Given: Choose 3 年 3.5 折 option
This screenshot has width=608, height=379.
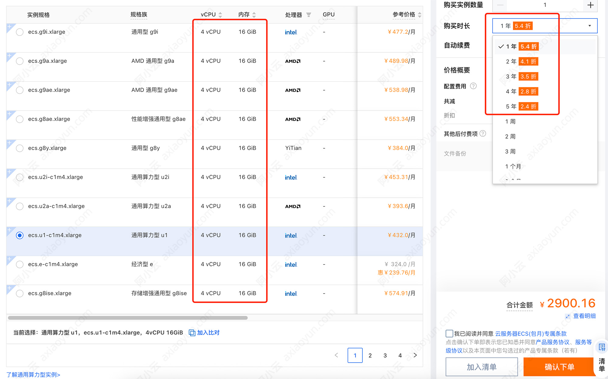Looking at the screenshot, I should 545,77.
